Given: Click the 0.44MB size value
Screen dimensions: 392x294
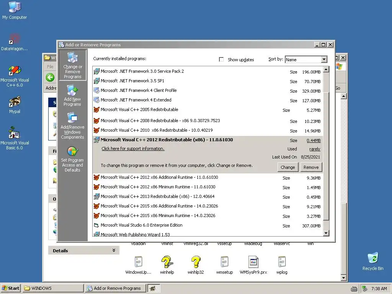Looking at the screenshot, I should [x=314, y=140].
